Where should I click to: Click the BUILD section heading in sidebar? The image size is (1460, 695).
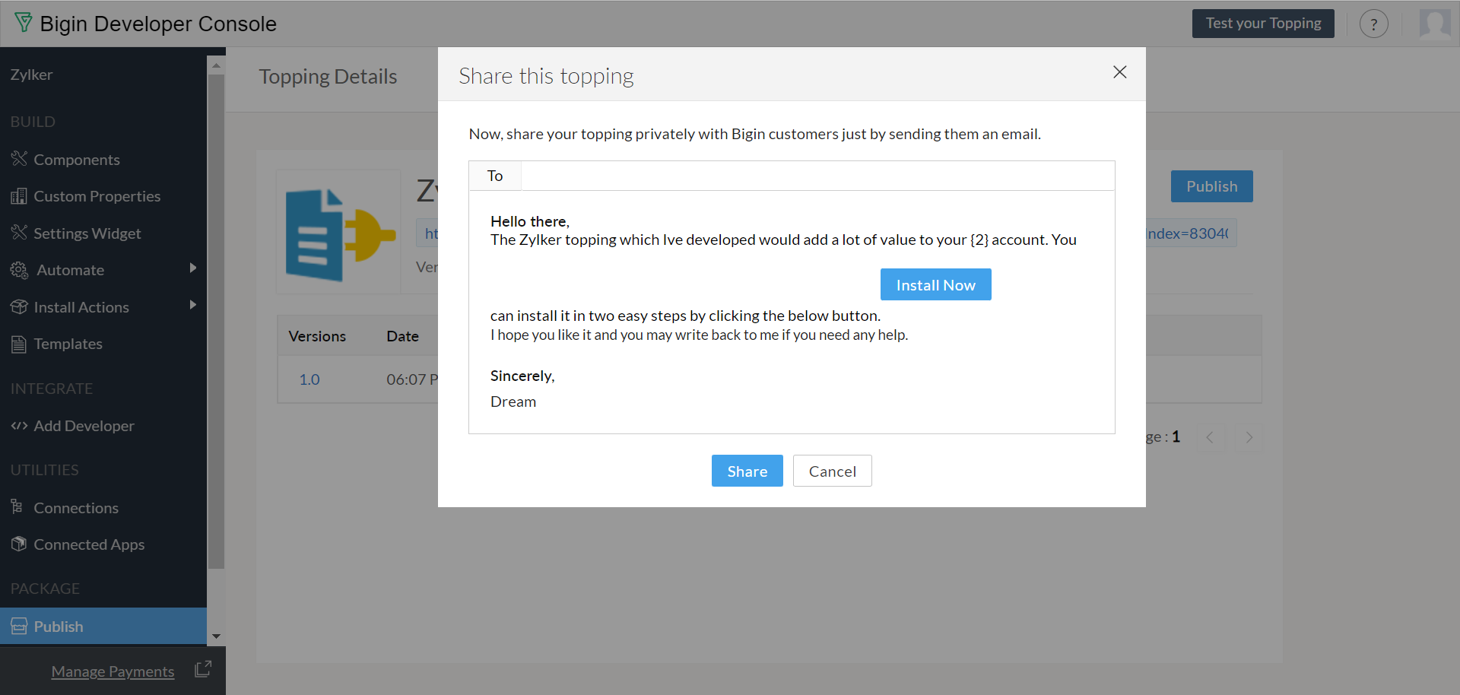click(x=33, y=122)
